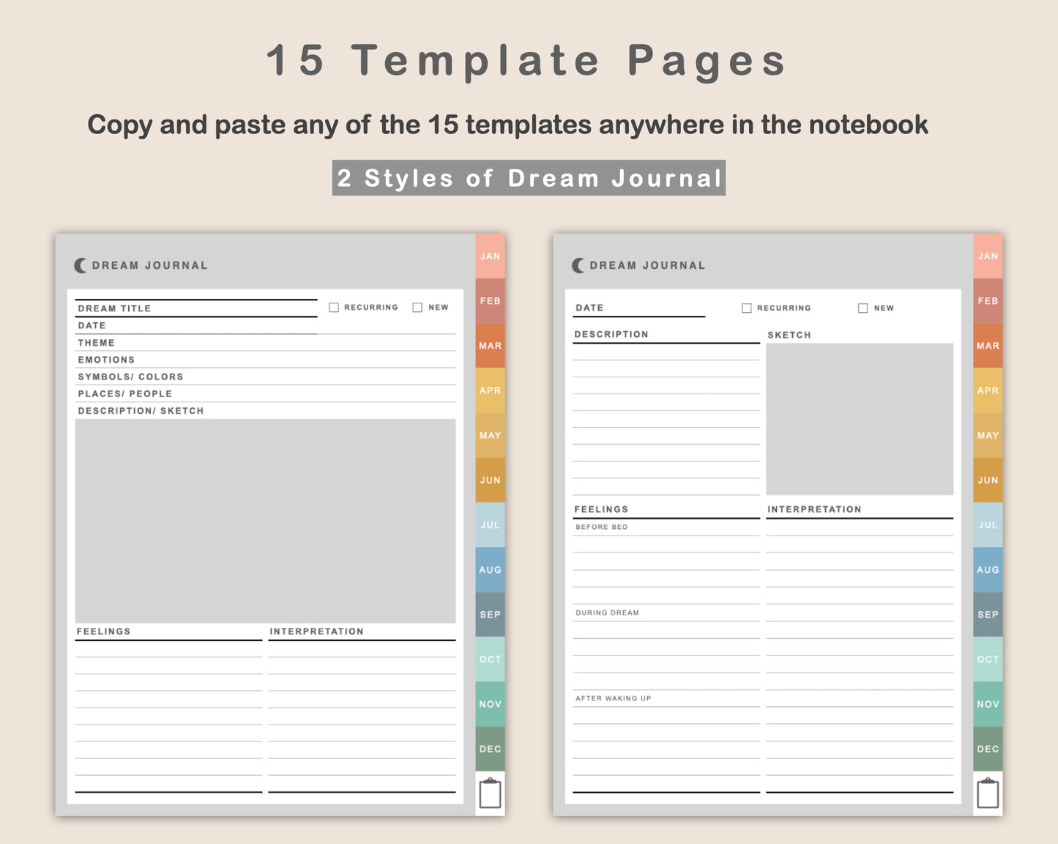Click the clipboard icon on right journal page

pos(988,793)
